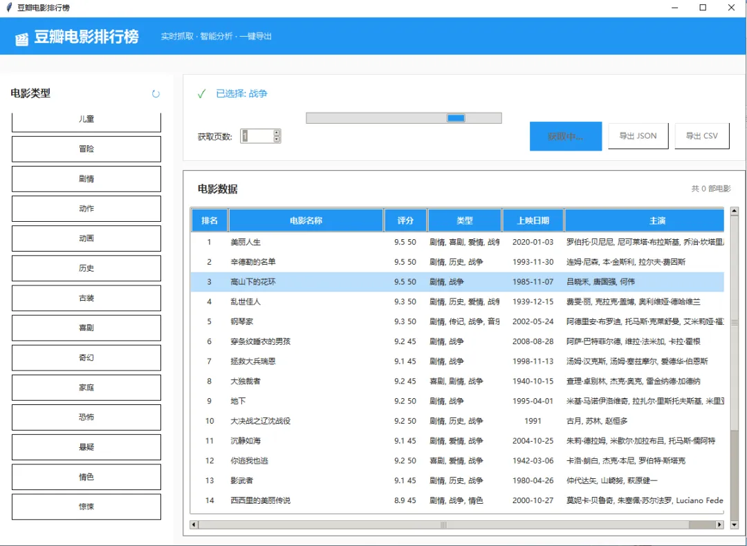Screen dimensions: 747x546
Task: Select the row for 乱世佳人
Action: pos(457,302)
